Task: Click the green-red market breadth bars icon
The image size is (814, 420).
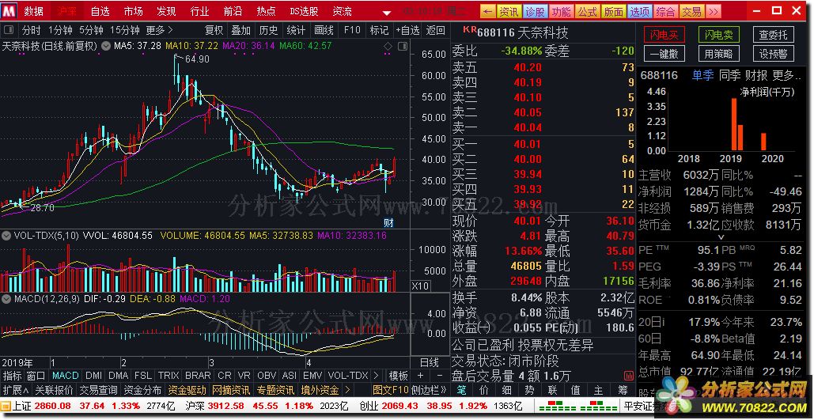Action: click(577, 406)
